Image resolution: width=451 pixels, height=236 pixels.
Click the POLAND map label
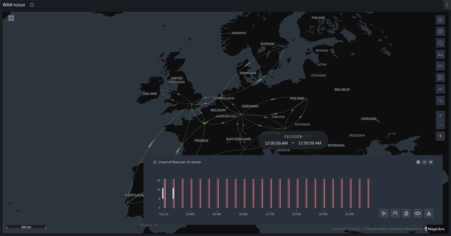click(297, 98)
